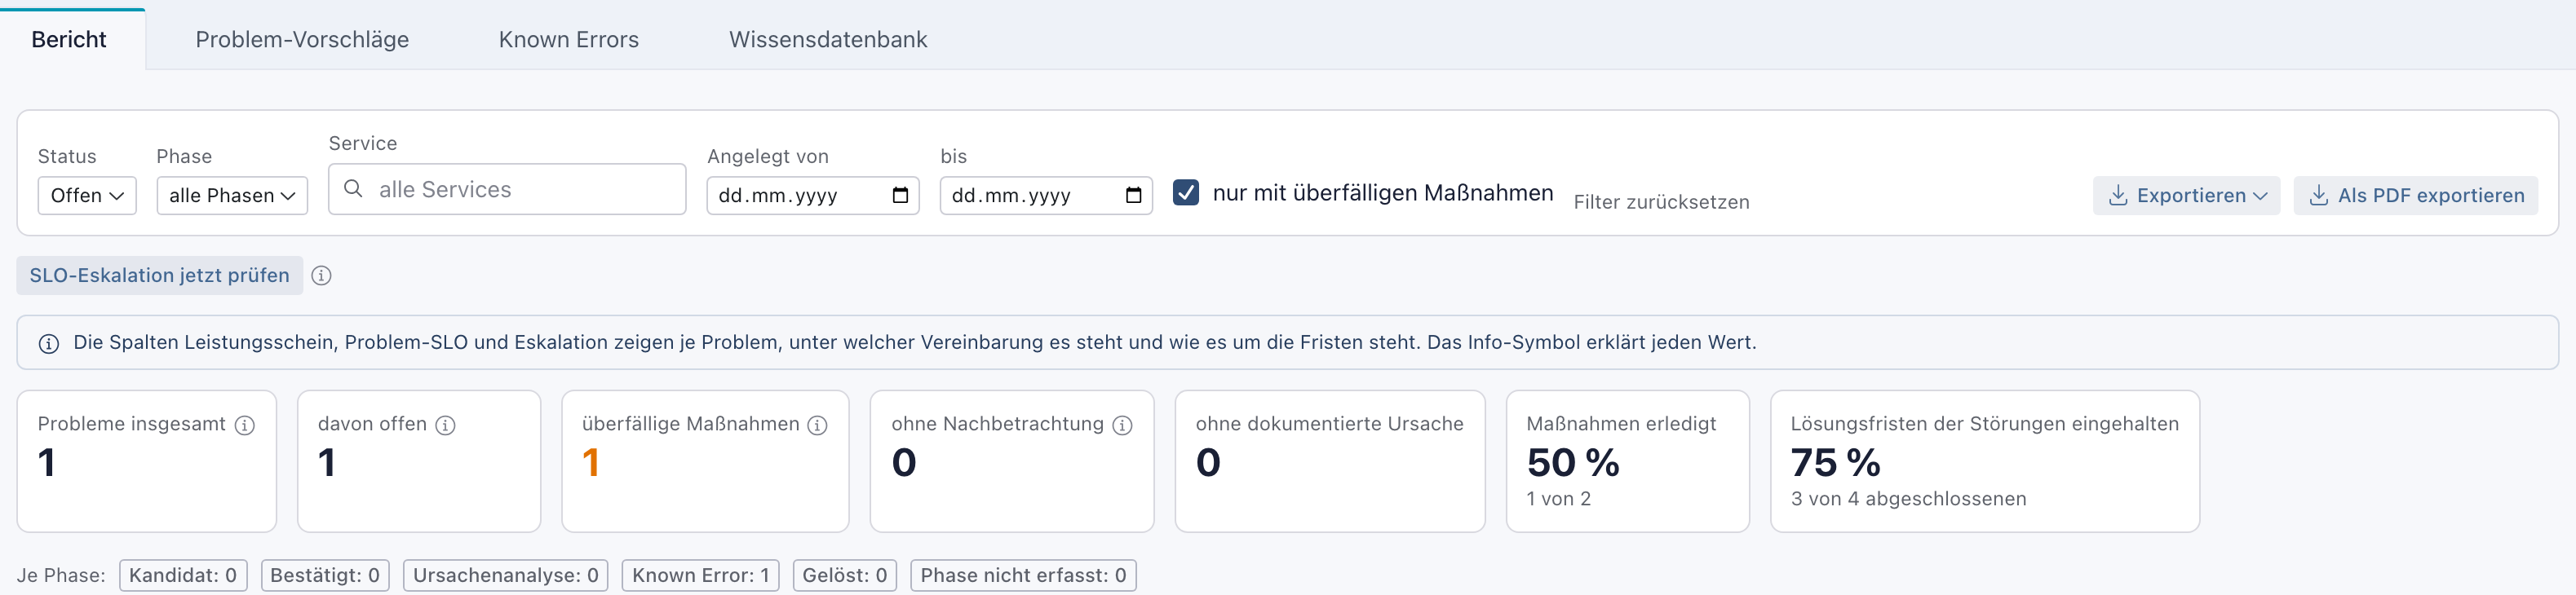
Task: Click info icon beside ohne Nachbetrachtung
Action: pos(1123,425)
